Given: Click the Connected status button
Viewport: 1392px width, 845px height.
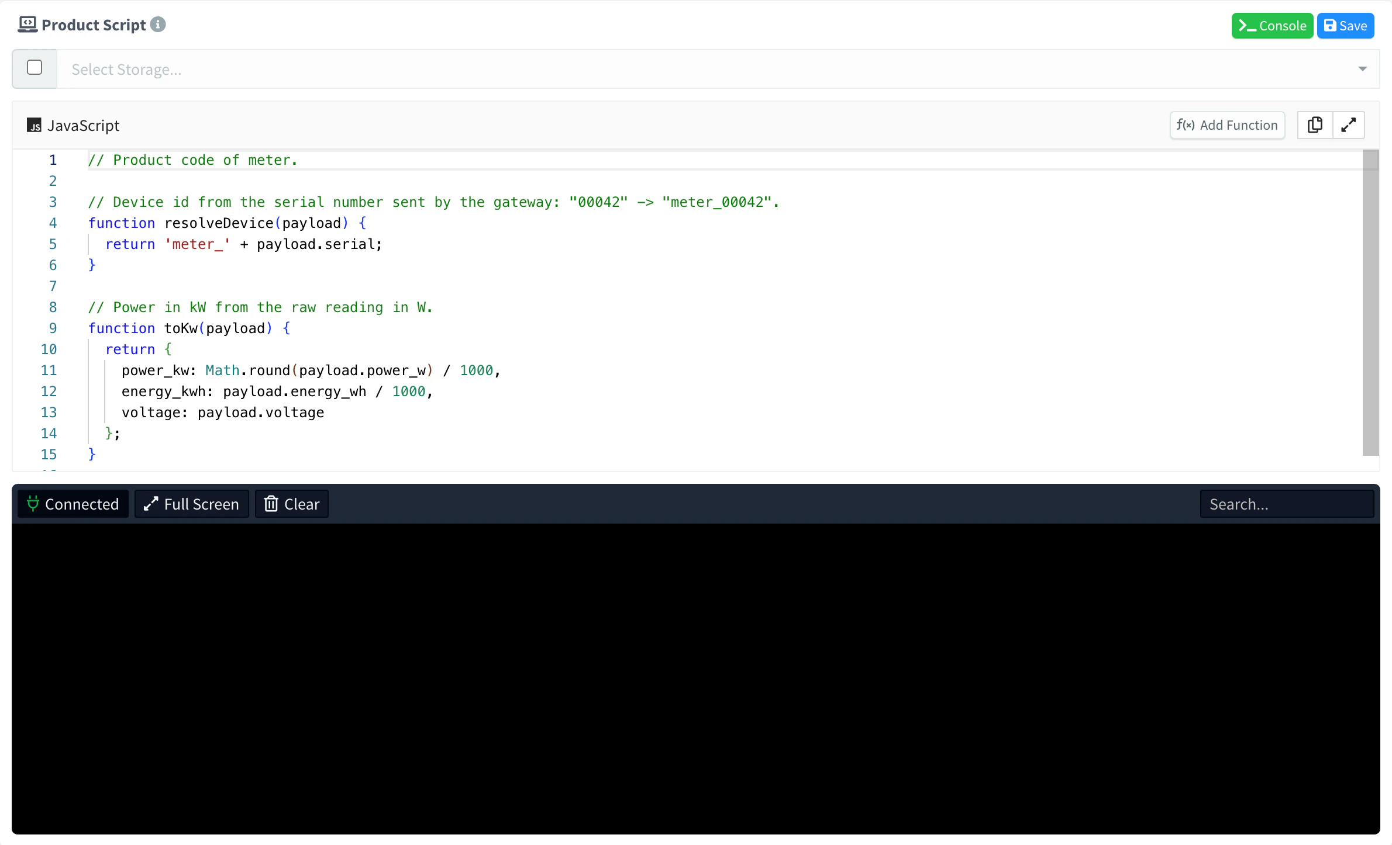Looking at the screenshot, I should [x=73, y=504].
